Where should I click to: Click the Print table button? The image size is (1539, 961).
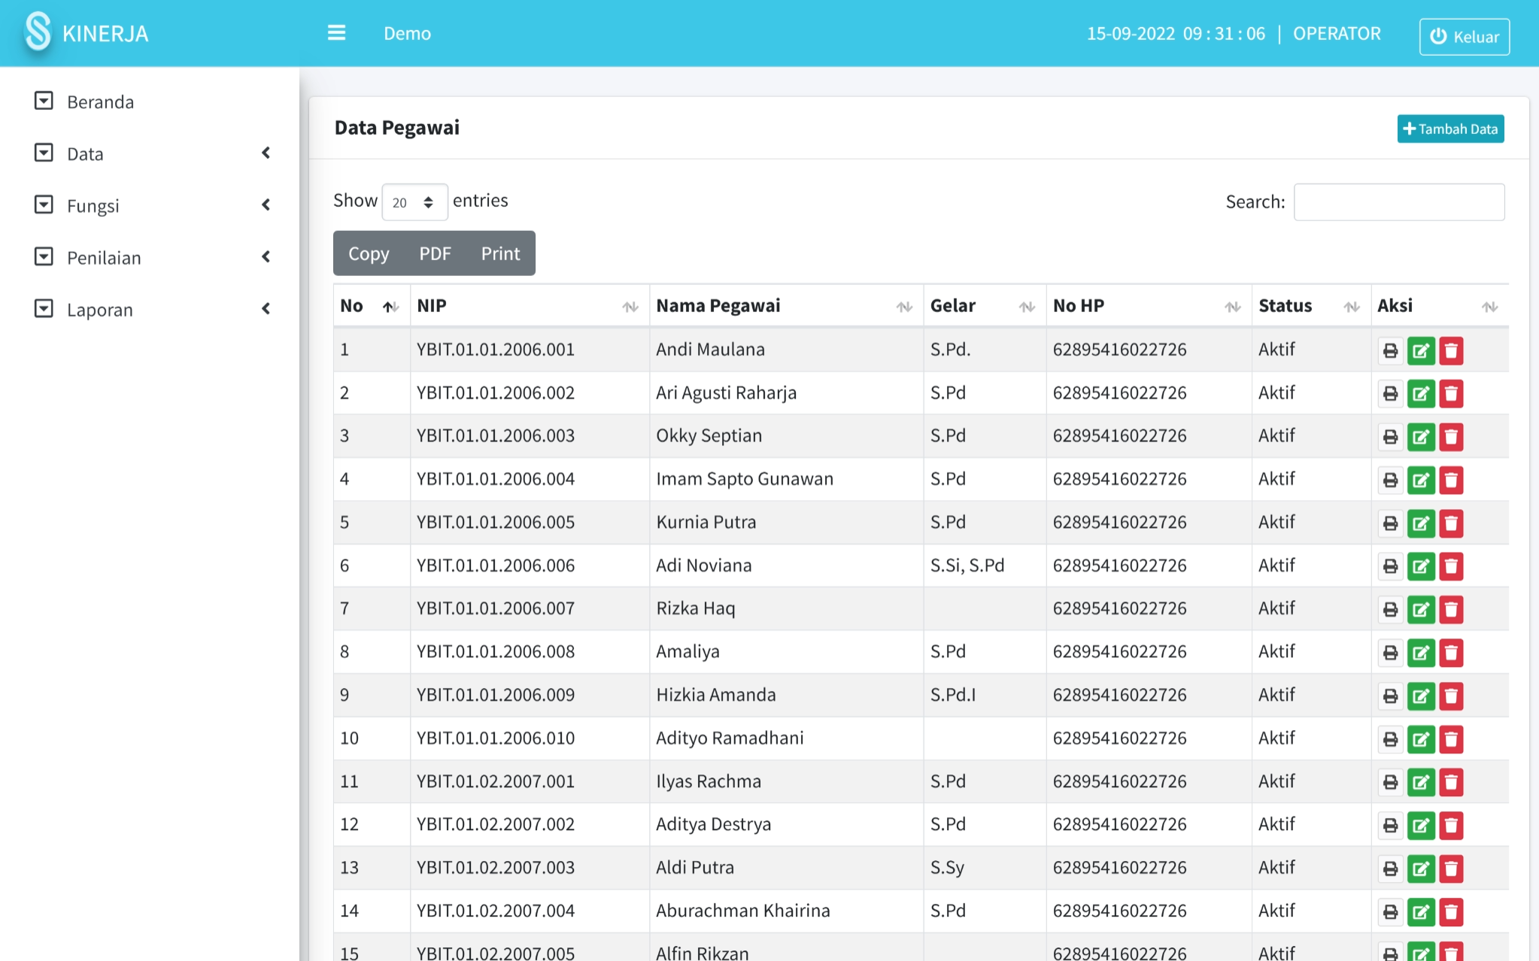tap(500, 253)
